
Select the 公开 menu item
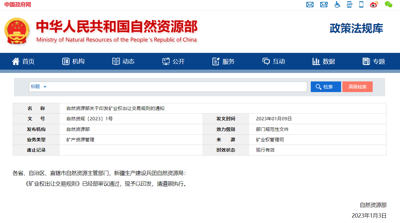point(174,61)
